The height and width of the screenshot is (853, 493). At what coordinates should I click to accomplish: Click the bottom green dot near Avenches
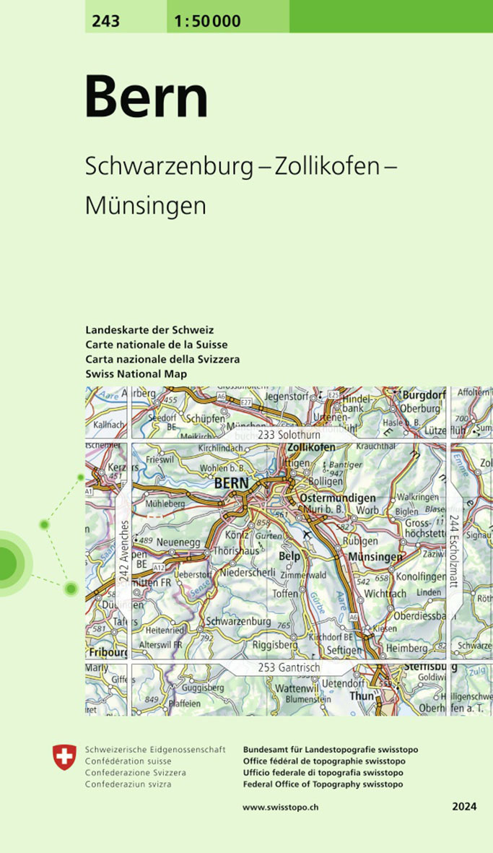pos(71,589)
